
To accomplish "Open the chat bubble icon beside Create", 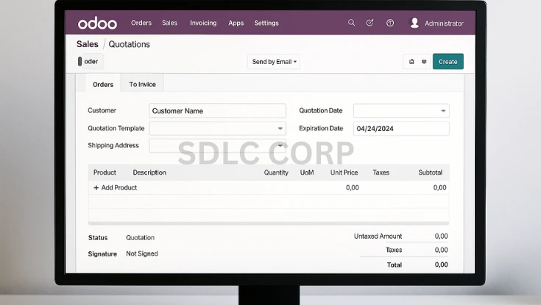I will tap(424, 62).
